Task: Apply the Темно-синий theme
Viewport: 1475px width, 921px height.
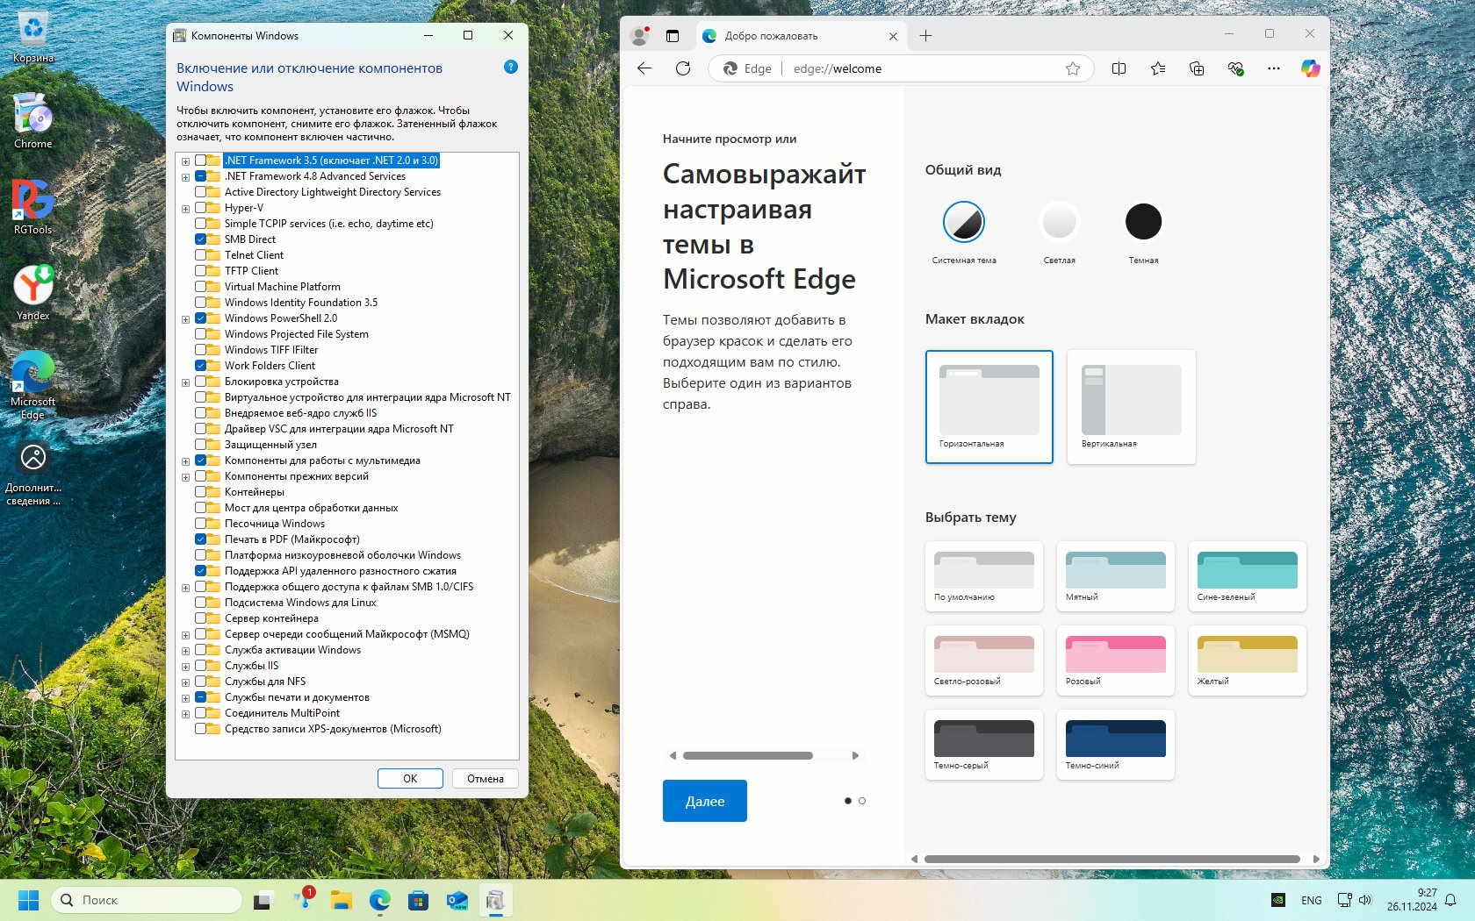Action: pos(1115,745)
